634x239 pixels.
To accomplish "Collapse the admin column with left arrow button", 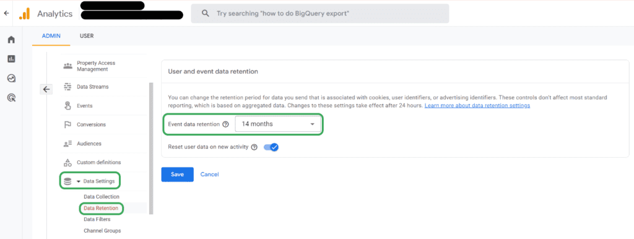I will point(46,89).
